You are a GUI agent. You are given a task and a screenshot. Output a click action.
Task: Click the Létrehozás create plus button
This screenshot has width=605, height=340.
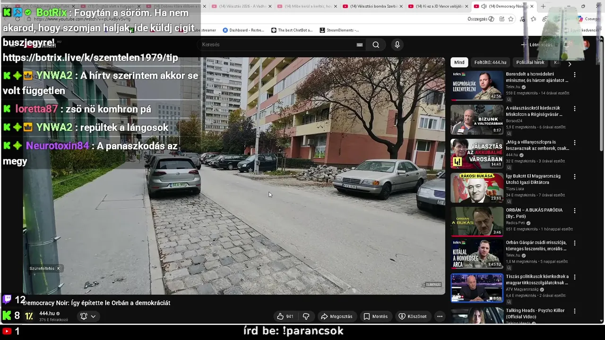[x=536, y=45]
